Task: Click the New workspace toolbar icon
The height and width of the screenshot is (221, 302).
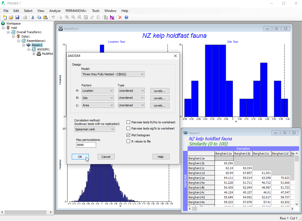Action: pyautogui.click(x=5, y=17)
